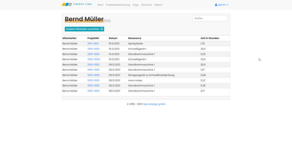The image size is (292, 164).
Task: Go to Projektzeiterfassung
Action: (x=118, y=5)
